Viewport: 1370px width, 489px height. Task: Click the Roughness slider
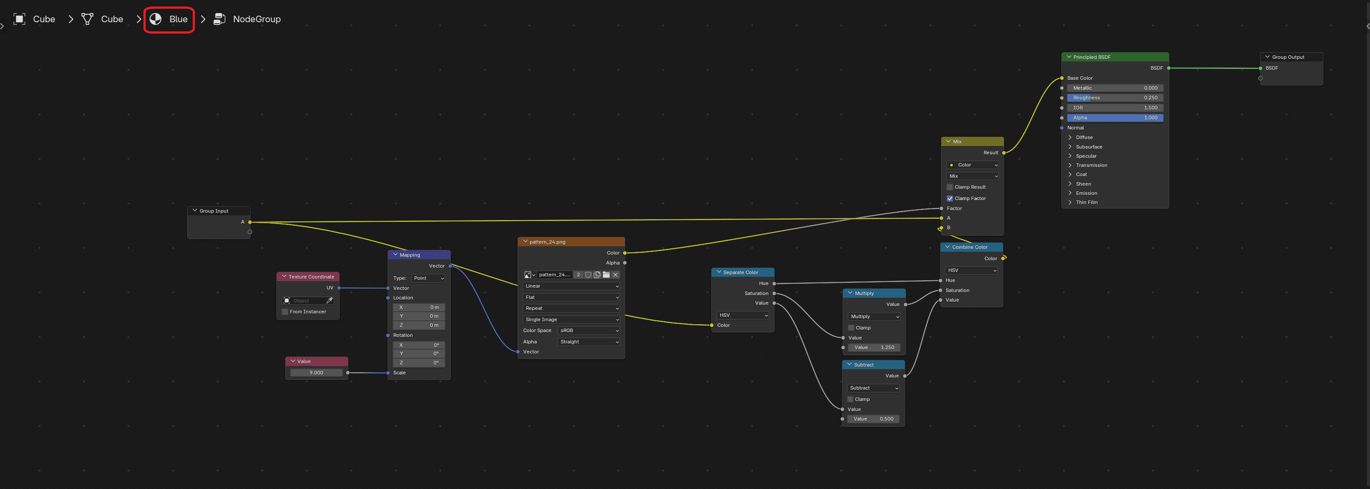click(x=1115, y=98)
